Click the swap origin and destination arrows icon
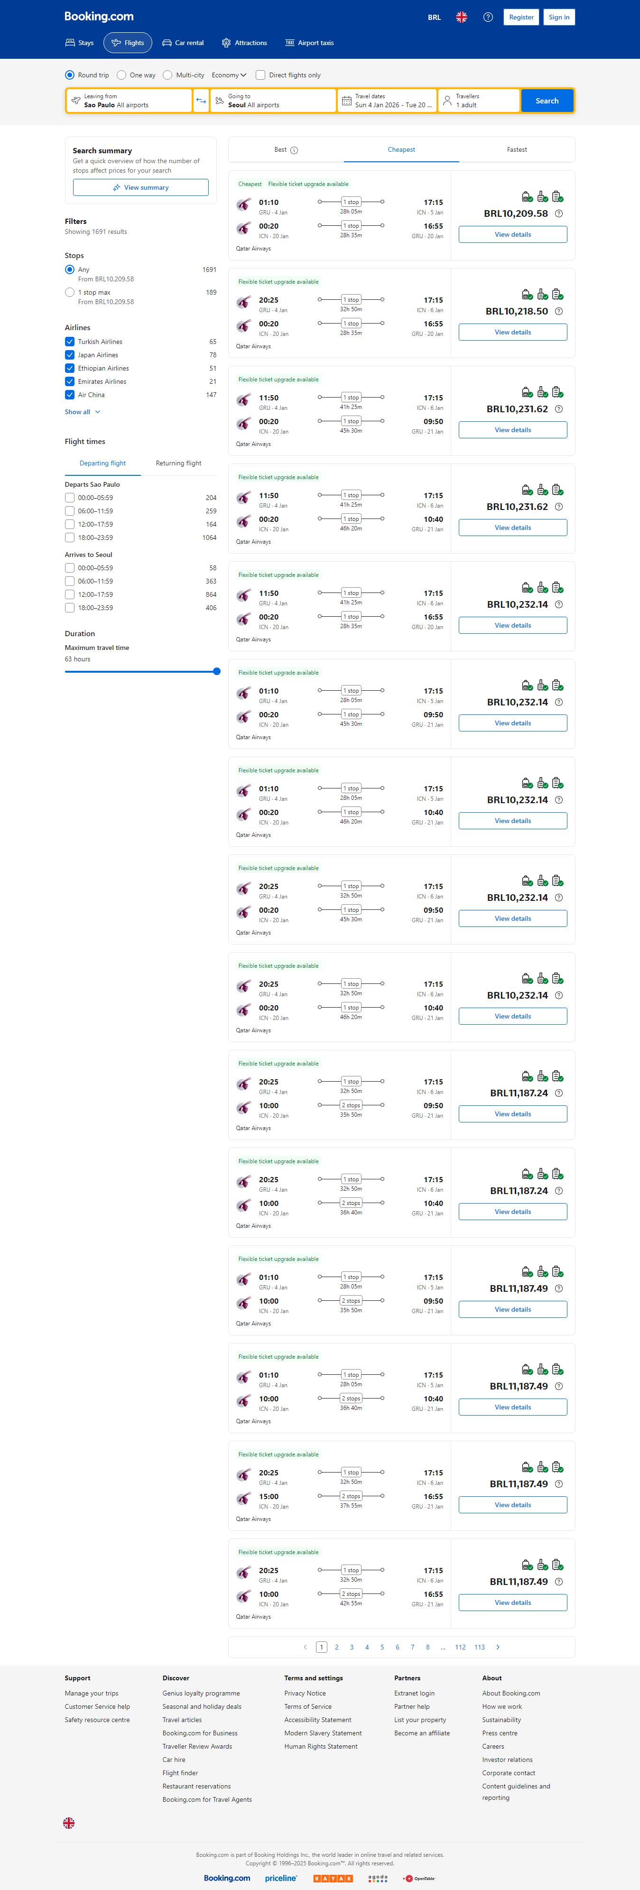Image resolution: width=640 pixels, height=1890 pixels. coord(201,101)
